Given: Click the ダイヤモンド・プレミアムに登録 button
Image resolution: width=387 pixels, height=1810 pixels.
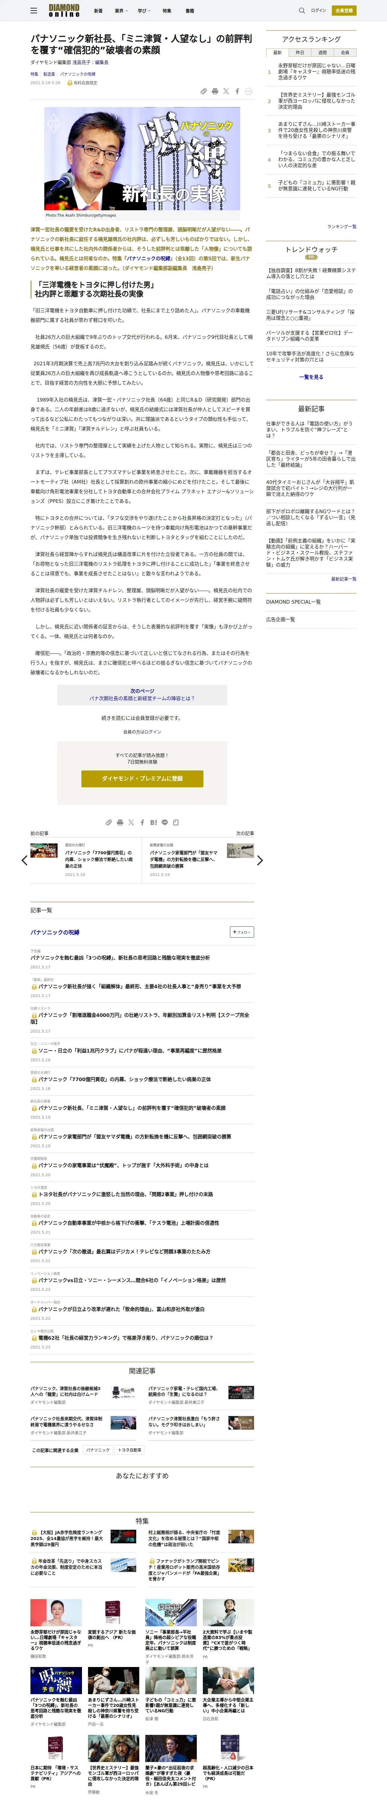Looking at the screenshot, I should (142, 779).
